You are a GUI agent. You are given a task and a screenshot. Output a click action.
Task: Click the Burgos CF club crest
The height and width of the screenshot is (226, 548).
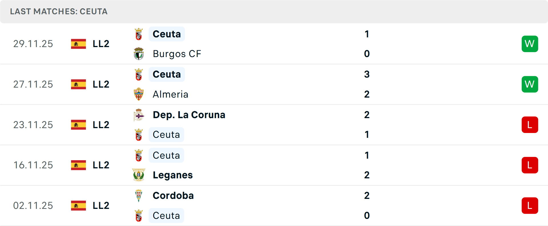point(139,54)
